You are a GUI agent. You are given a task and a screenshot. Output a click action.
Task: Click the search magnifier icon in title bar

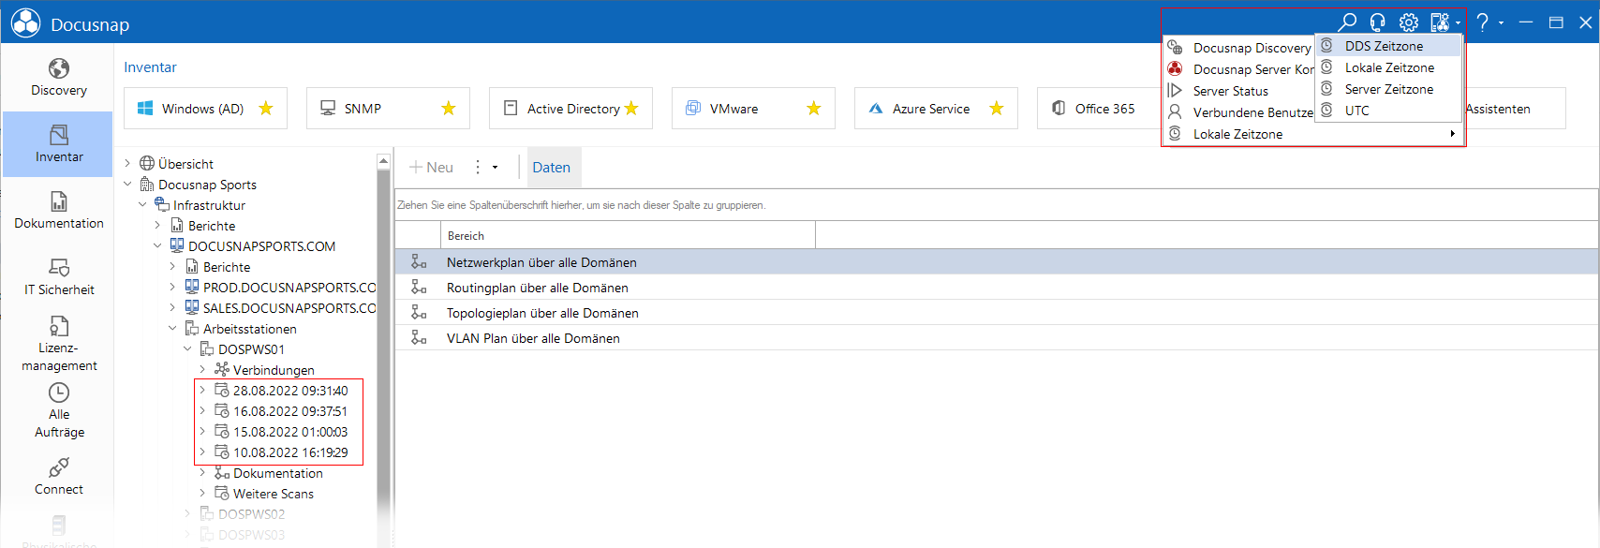tap(1347, 22)
